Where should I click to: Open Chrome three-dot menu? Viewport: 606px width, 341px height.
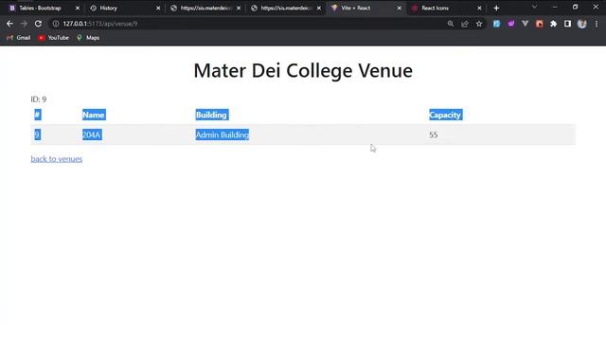597,24
